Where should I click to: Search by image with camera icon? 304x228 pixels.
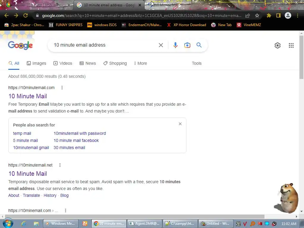[187, 45]
